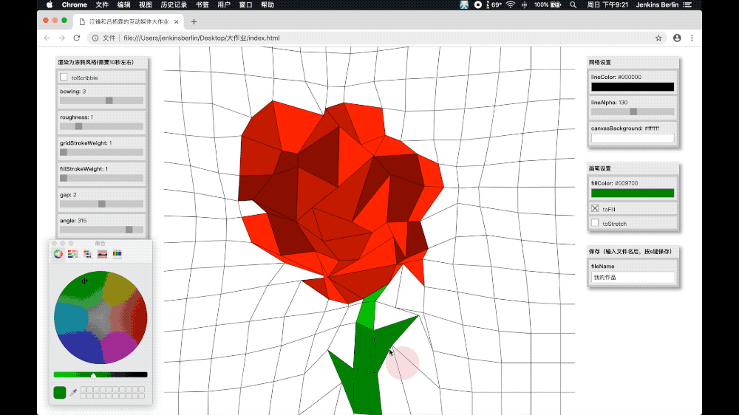Open the black lineColor swatch
This screenshot has height=415, width=739.
click(633, 86)
